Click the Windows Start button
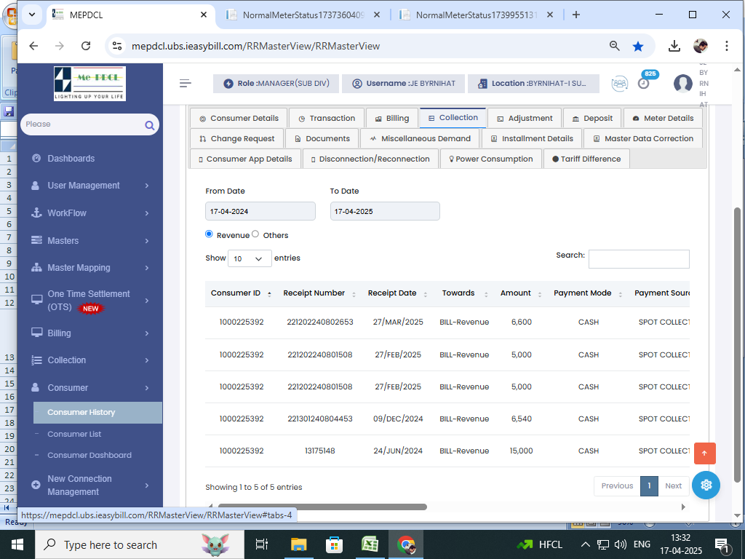This screenshot has width=745, height=559. (17, 544)
